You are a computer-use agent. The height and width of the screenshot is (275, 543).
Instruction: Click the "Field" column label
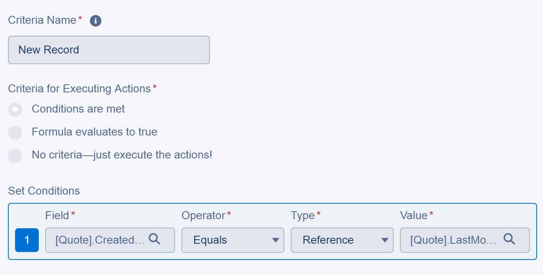click(57, 216)
